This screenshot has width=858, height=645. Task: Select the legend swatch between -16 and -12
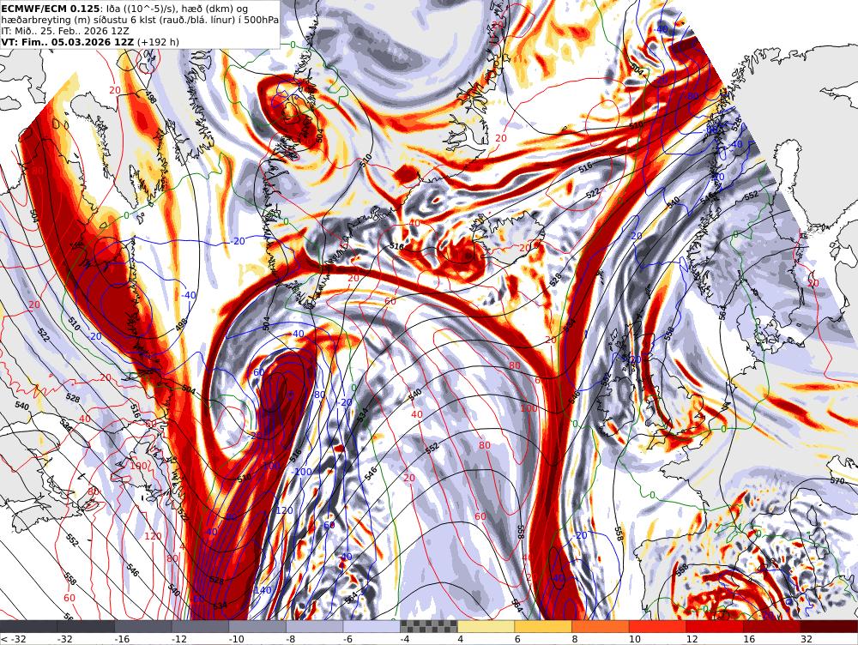[143, 627]
